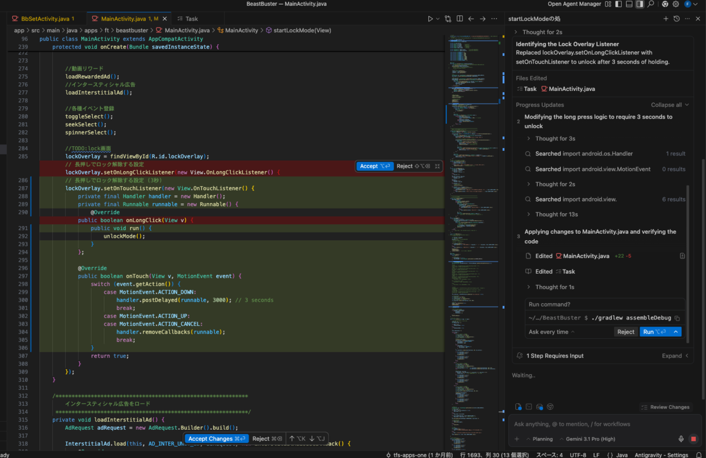This screenshot has height=458, width=706.
Task: Select the MainActivity.java tab
Action: (x=129, y=19)
